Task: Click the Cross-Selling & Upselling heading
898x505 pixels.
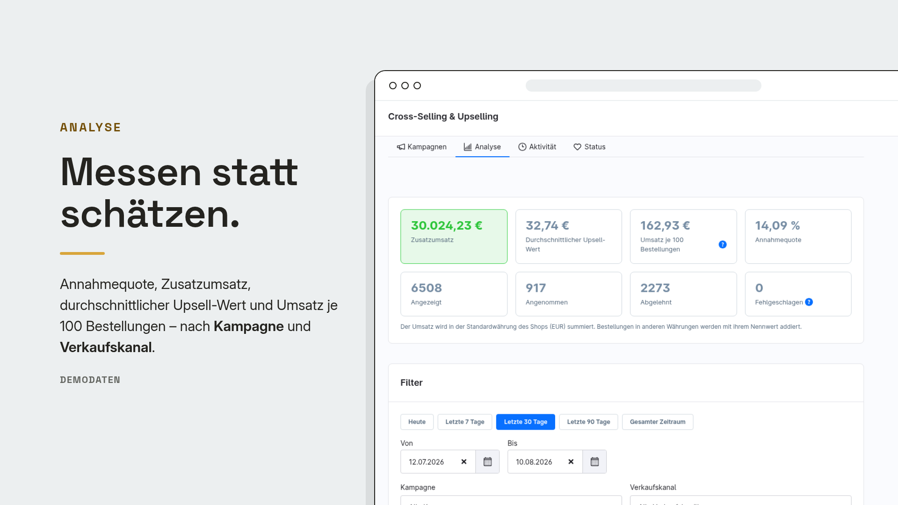Action: tap(443, 116)
